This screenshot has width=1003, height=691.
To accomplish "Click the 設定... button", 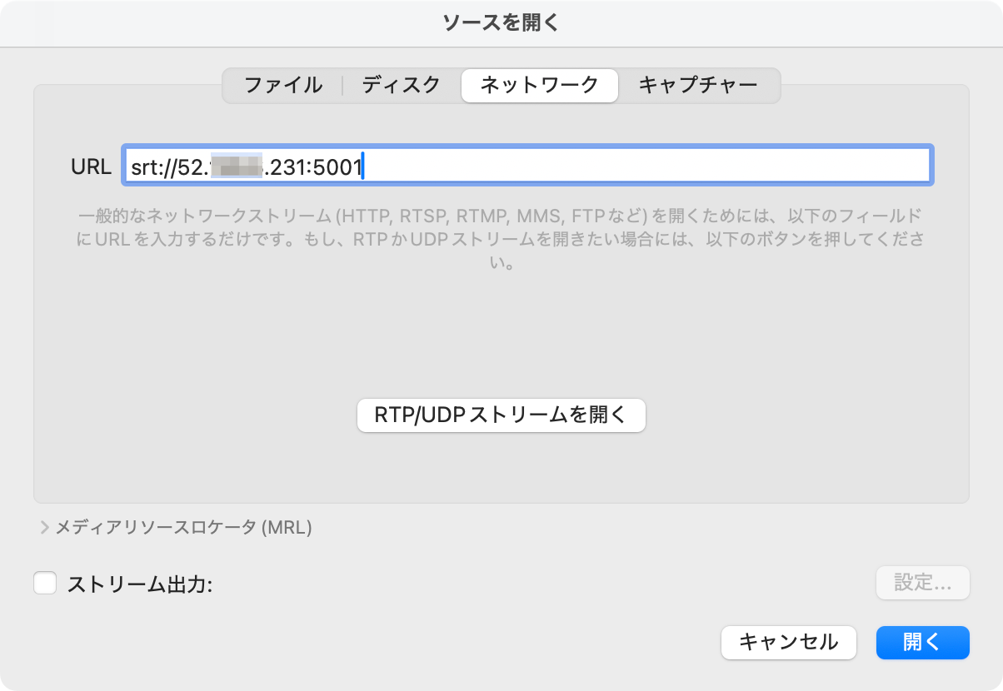I will pos(922,583).
